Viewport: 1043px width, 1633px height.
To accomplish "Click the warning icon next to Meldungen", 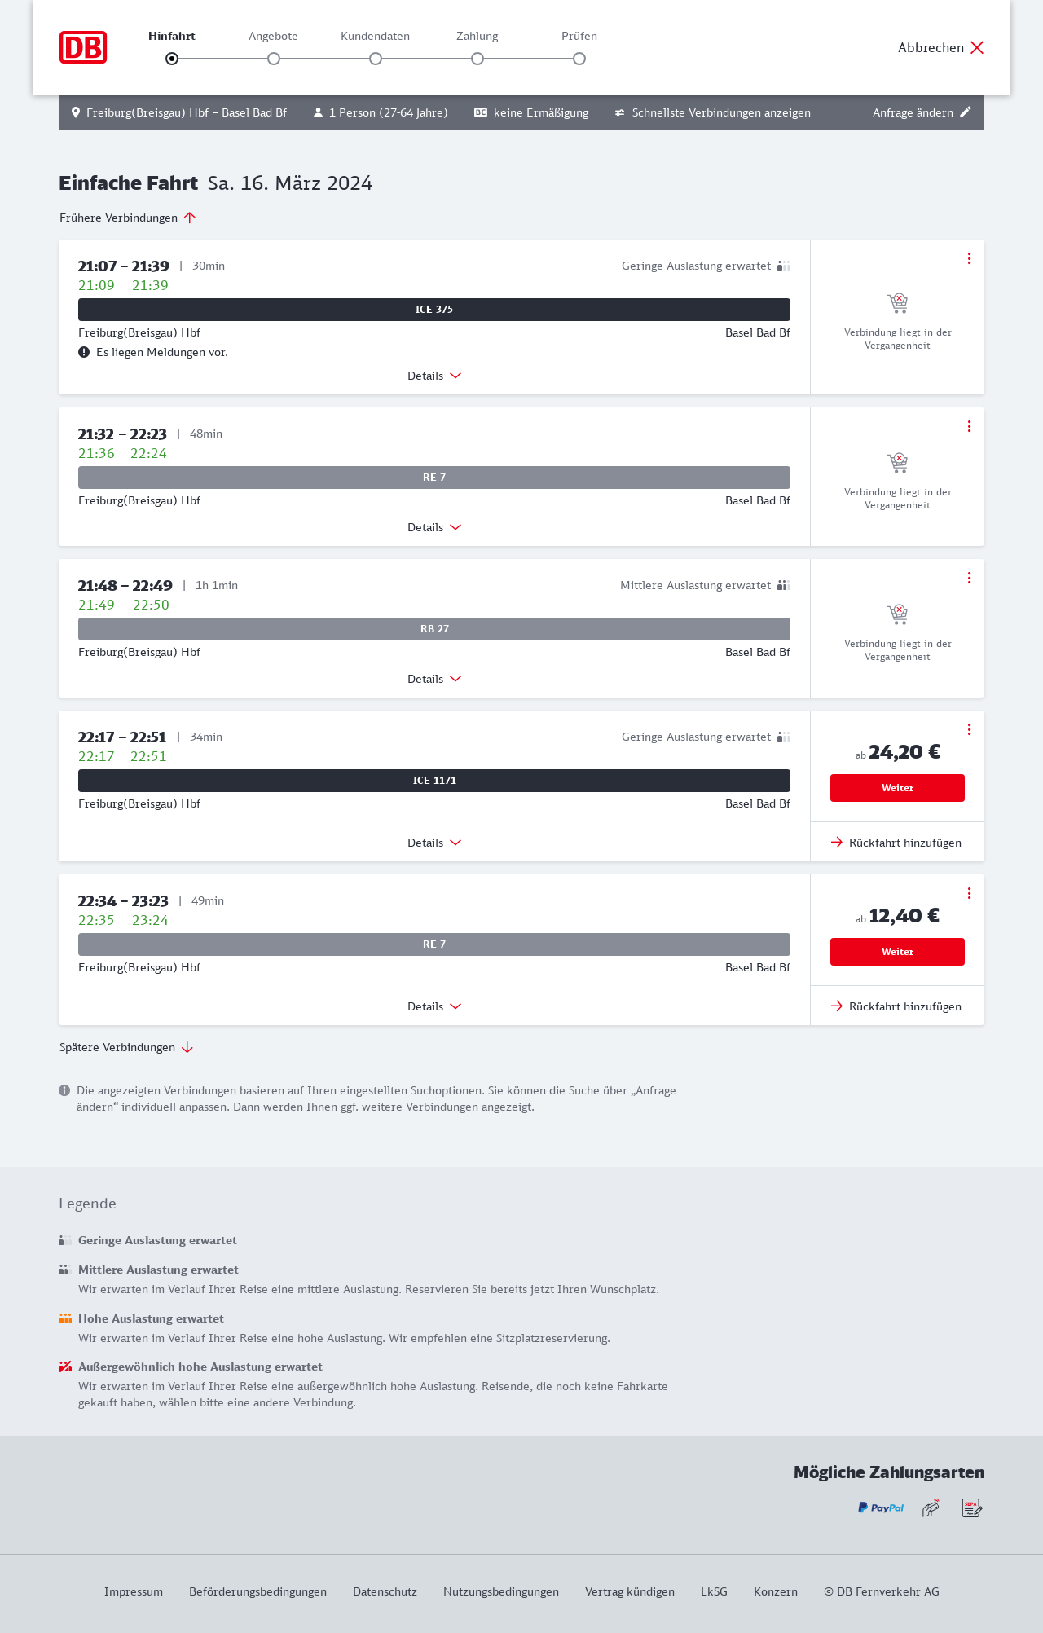I will click(x=84, y=352).
